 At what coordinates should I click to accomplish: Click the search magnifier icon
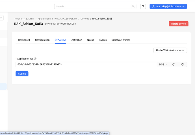[134, 6]
